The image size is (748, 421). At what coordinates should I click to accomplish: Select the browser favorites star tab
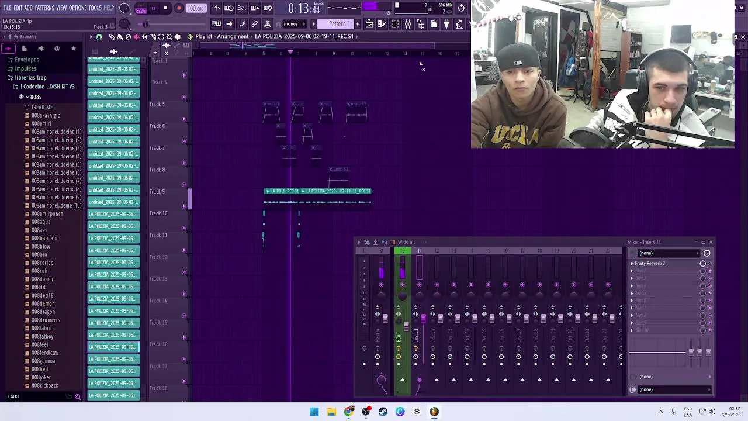74,49
